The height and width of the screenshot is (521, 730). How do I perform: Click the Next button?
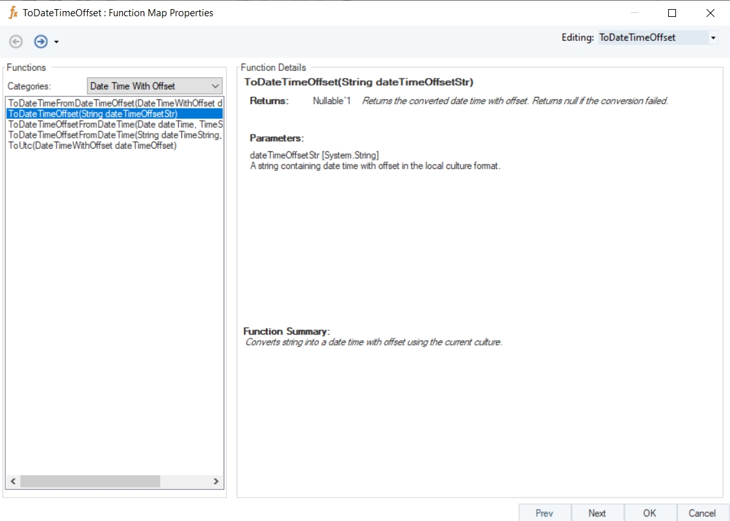click(597, 513)
